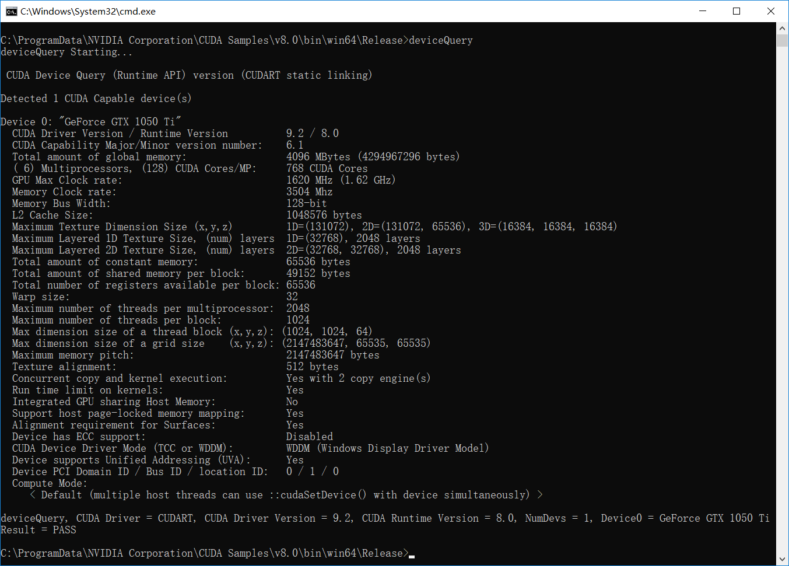Click the device name "GeForce GTX 1050 Ti" in the Device 0 line

(120, 122)
